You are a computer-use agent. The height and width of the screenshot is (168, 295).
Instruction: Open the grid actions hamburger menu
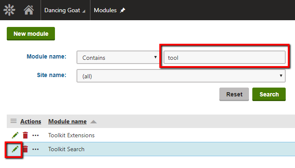(x=14, y=121)
